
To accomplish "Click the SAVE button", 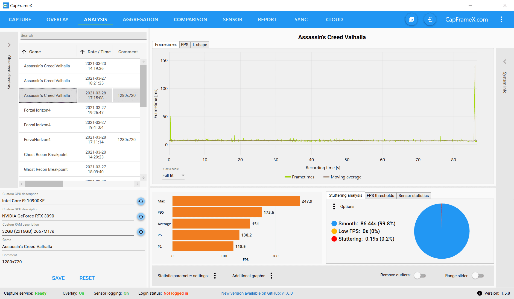I will coord(58,278).
